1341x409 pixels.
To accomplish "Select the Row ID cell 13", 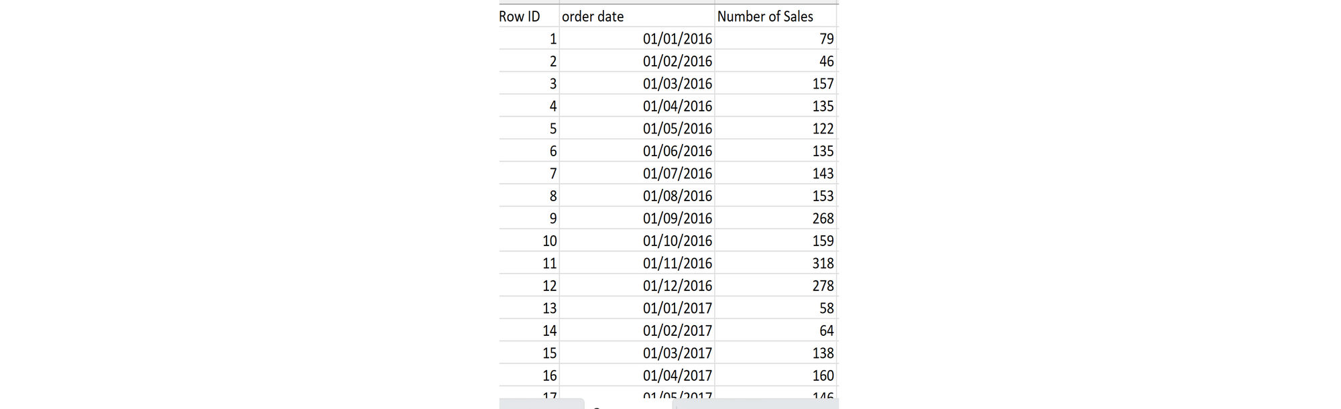I will [549, 308].
